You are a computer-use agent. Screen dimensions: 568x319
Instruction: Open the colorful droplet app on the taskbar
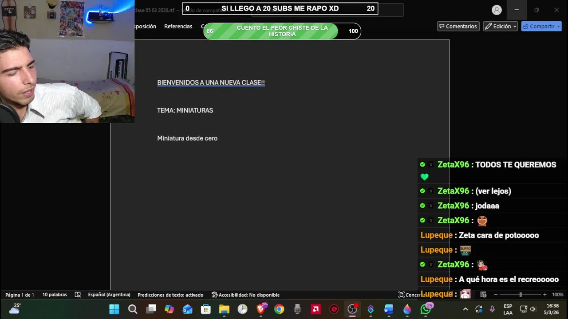pos(407,309)
